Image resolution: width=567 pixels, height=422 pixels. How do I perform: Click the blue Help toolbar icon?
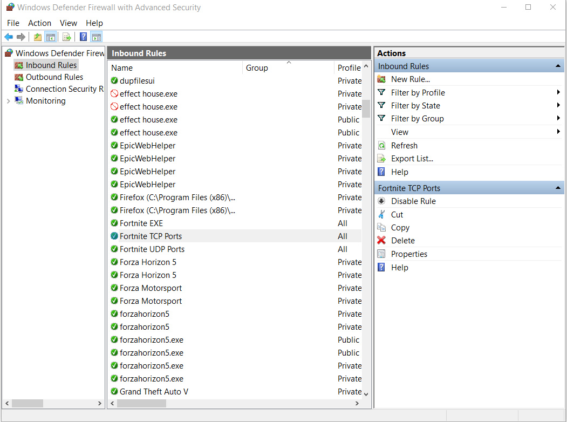pyautogui.click(x=83, y=37)
